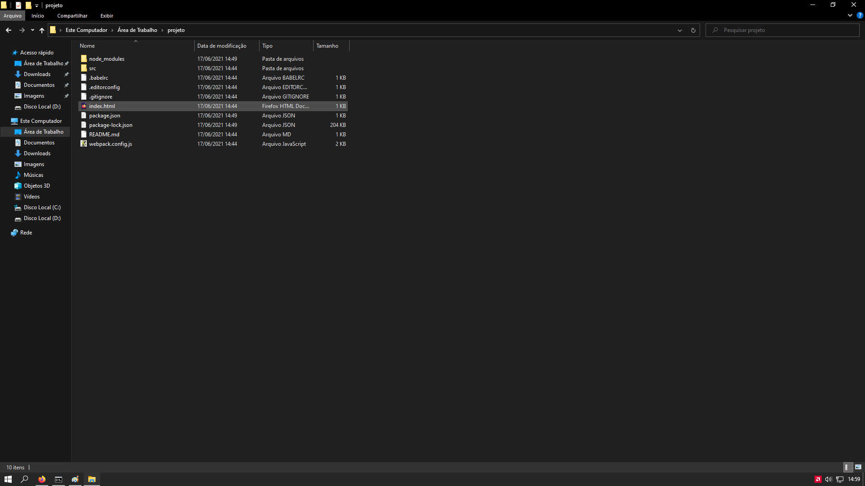Screen dimensions: 865x486
Task: Click the New folder quick access icon
Action: [x=28, y=5]
